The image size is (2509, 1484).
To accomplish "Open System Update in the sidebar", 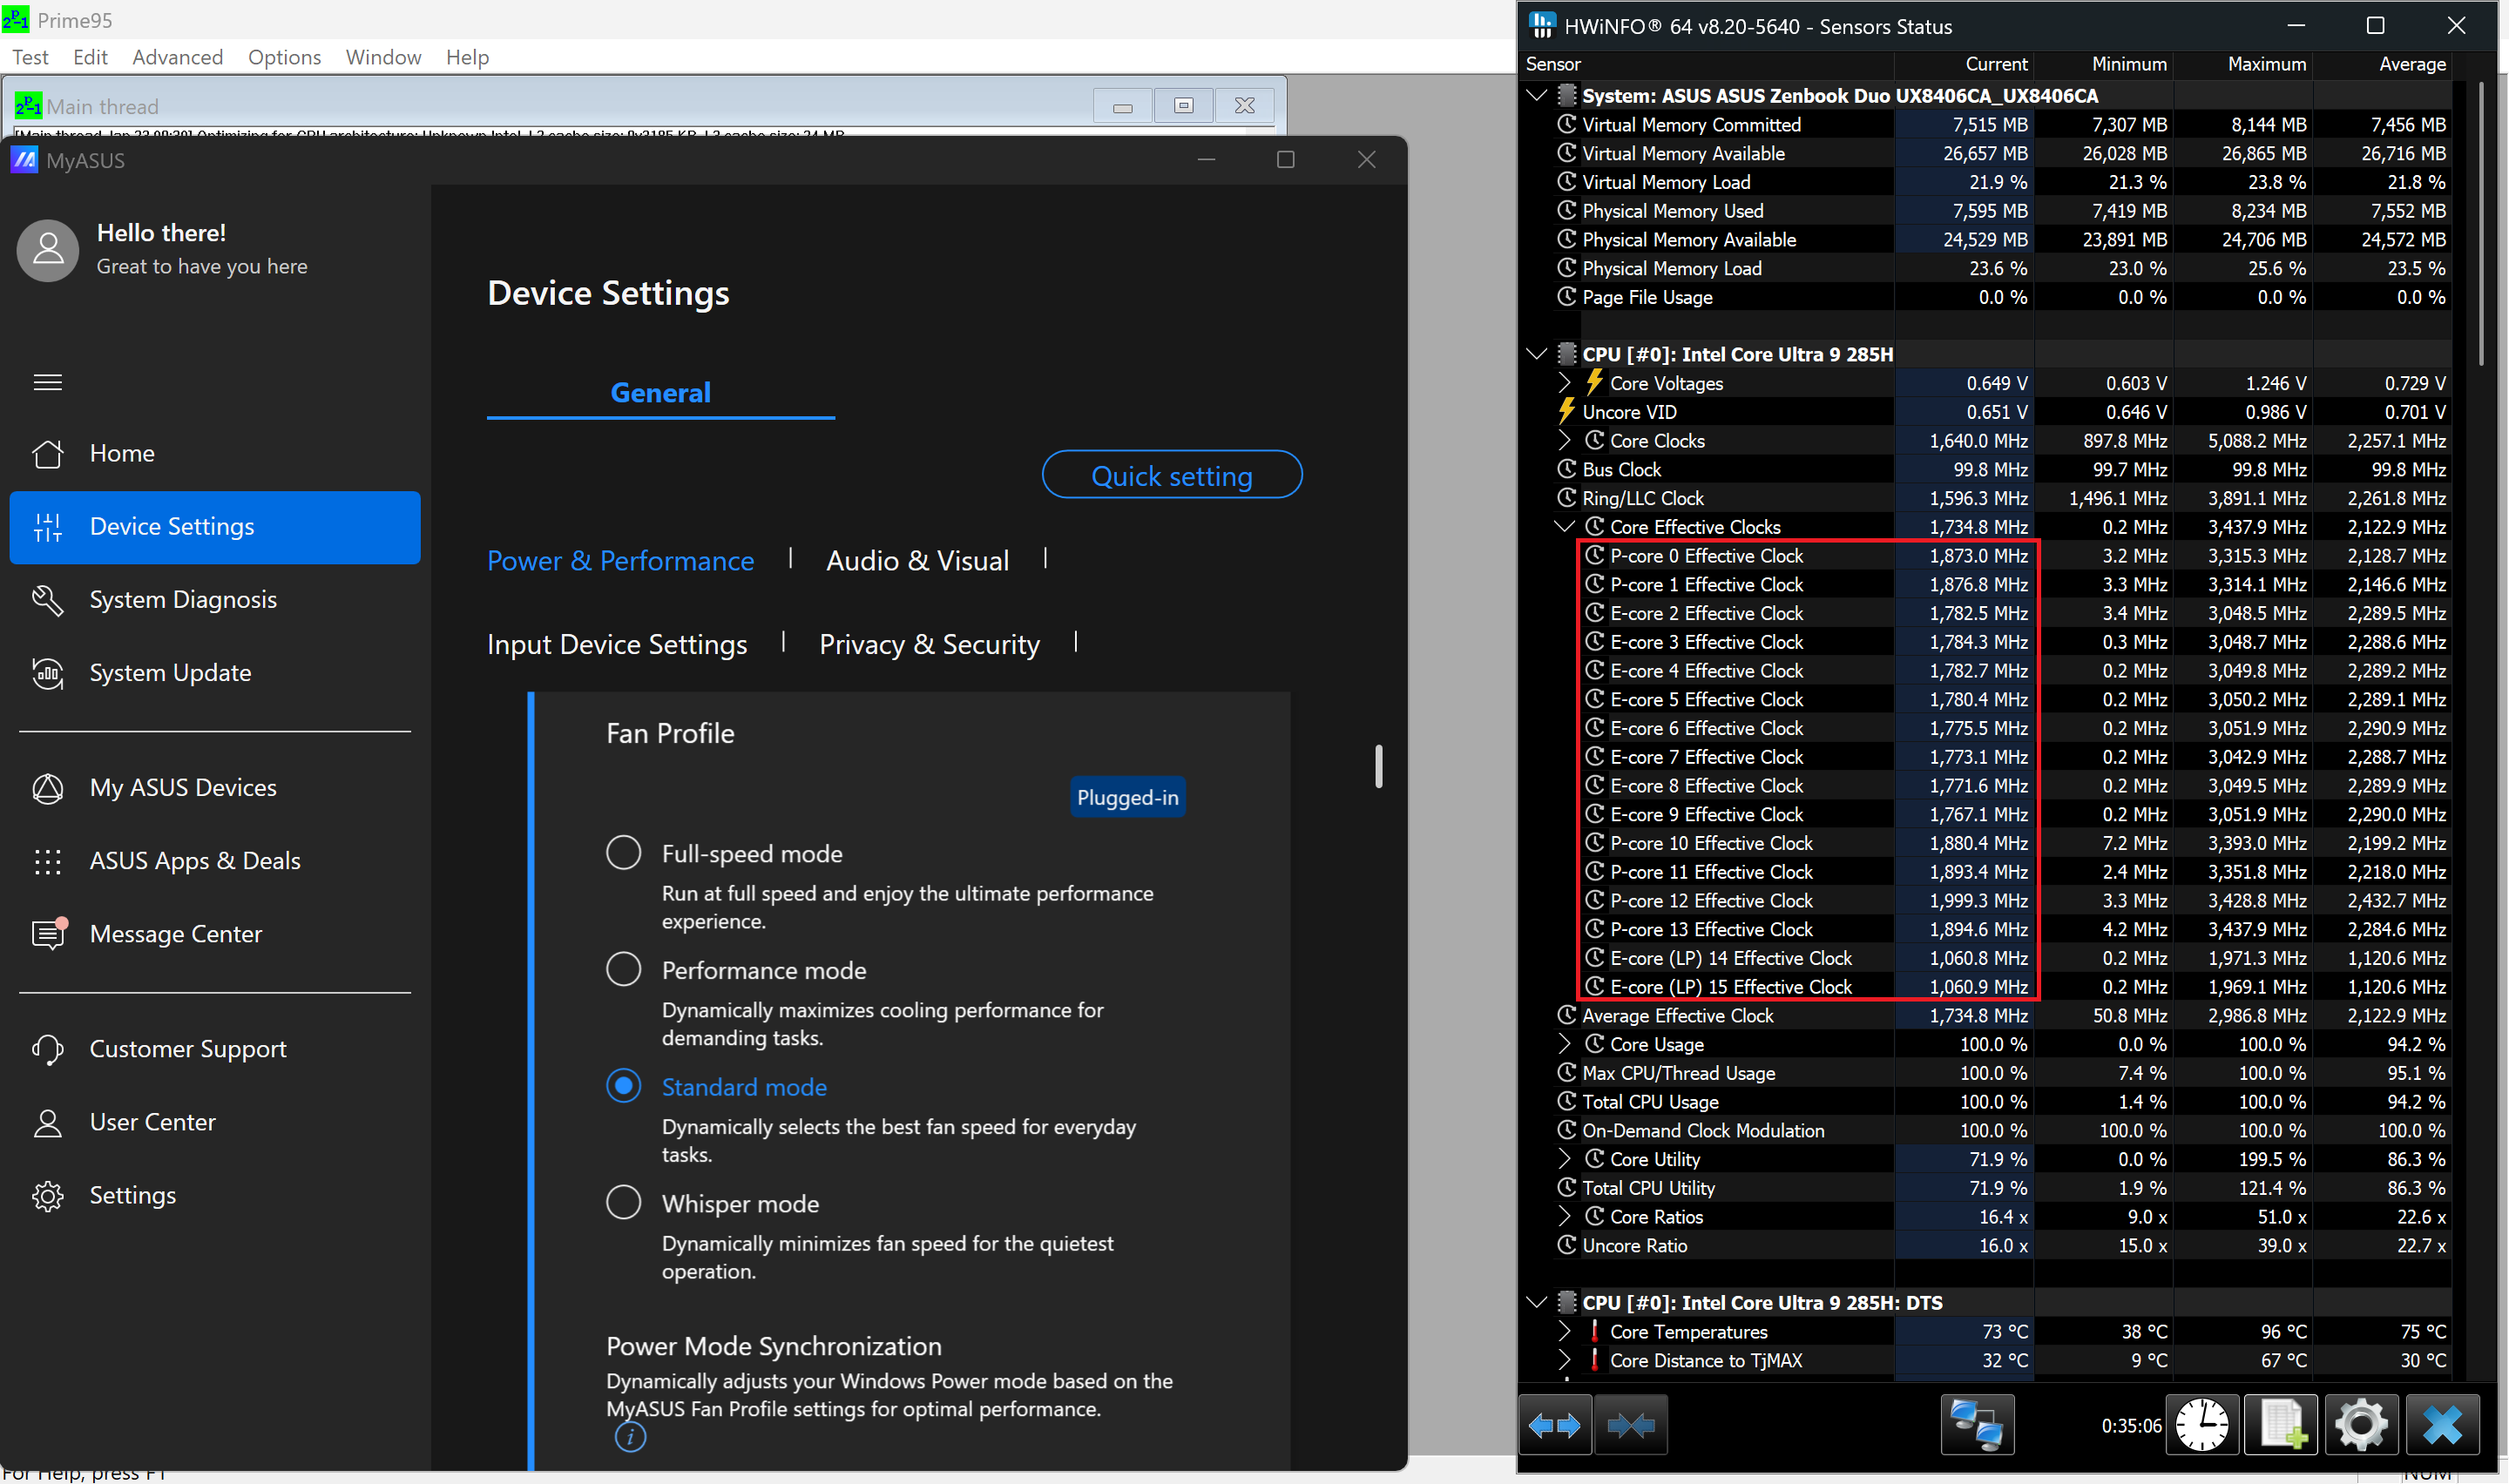I will pos(170,672).
